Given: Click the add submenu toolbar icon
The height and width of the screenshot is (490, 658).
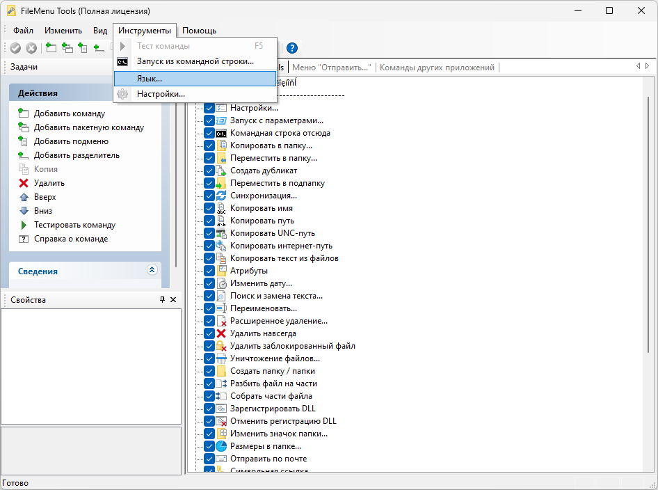Looking at the screenshot, I should coord(83,48).
